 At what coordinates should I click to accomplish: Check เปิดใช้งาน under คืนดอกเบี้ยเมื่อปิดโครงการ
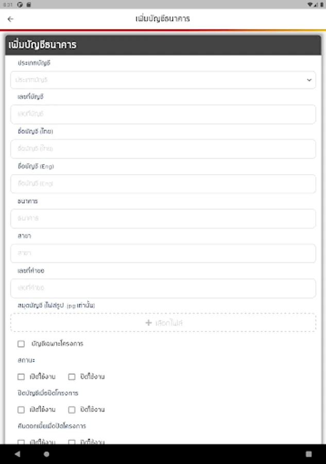point(21,442)
